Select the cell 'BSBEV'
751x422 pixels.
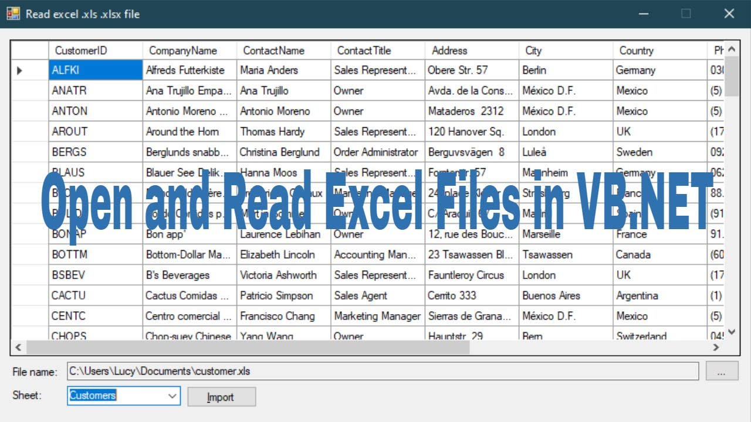(96, 275)
